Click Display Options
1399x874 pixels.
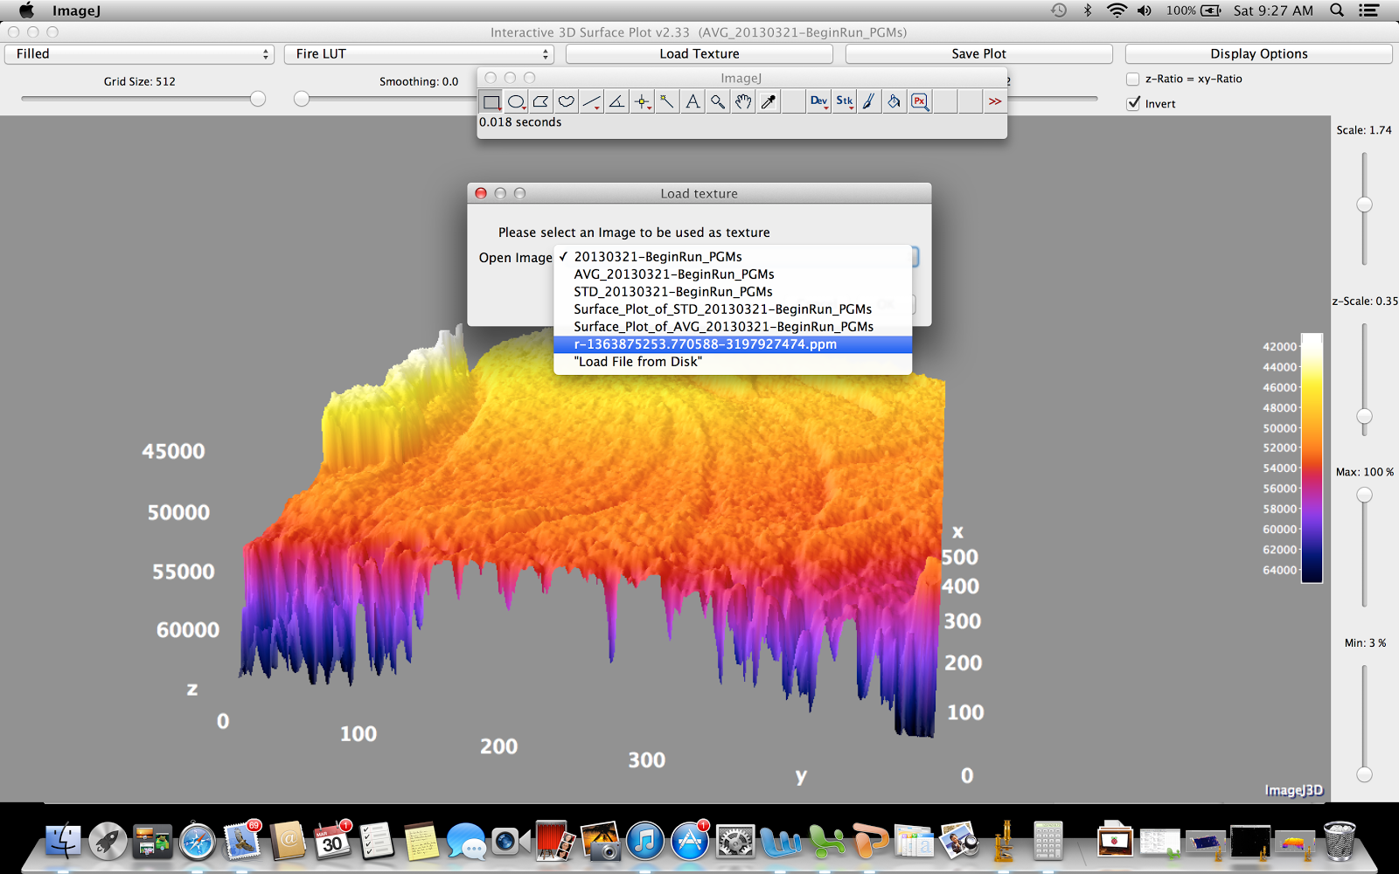pos(1257,53)
